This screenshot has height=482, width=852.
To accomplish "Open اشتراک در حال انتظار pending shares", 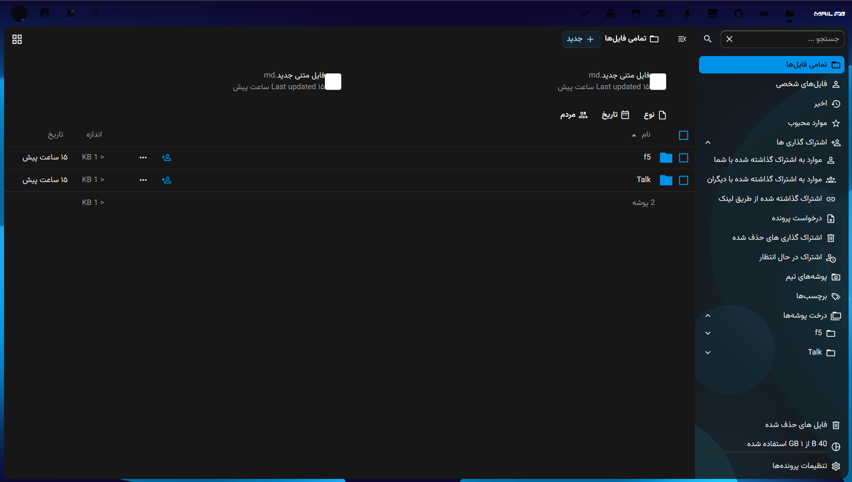I will tap(771, 257).
